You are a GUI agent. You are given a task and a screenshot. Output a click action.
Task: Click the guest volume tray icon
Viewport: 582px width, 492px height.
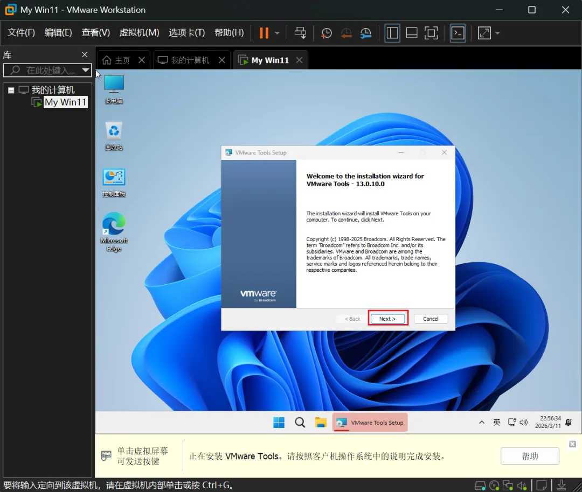(524, 423)
